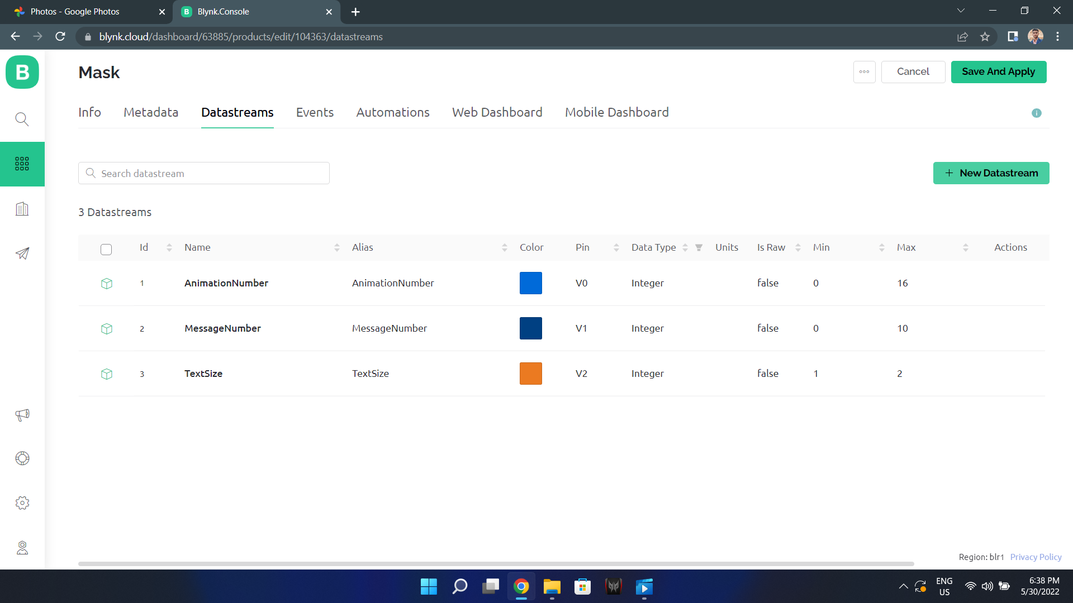This screenshot has height=603, width=1073.
Task: Sort datastreams by the Id column arrows
Action: tap(169, 247)
